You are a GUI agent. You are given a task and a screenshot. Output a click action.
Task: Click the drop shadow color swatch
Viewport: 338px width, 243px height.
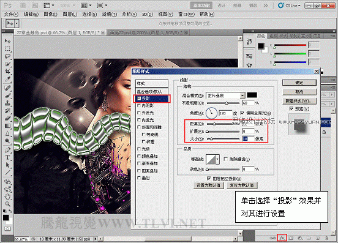pyautogui.click(x=252, y=95)
